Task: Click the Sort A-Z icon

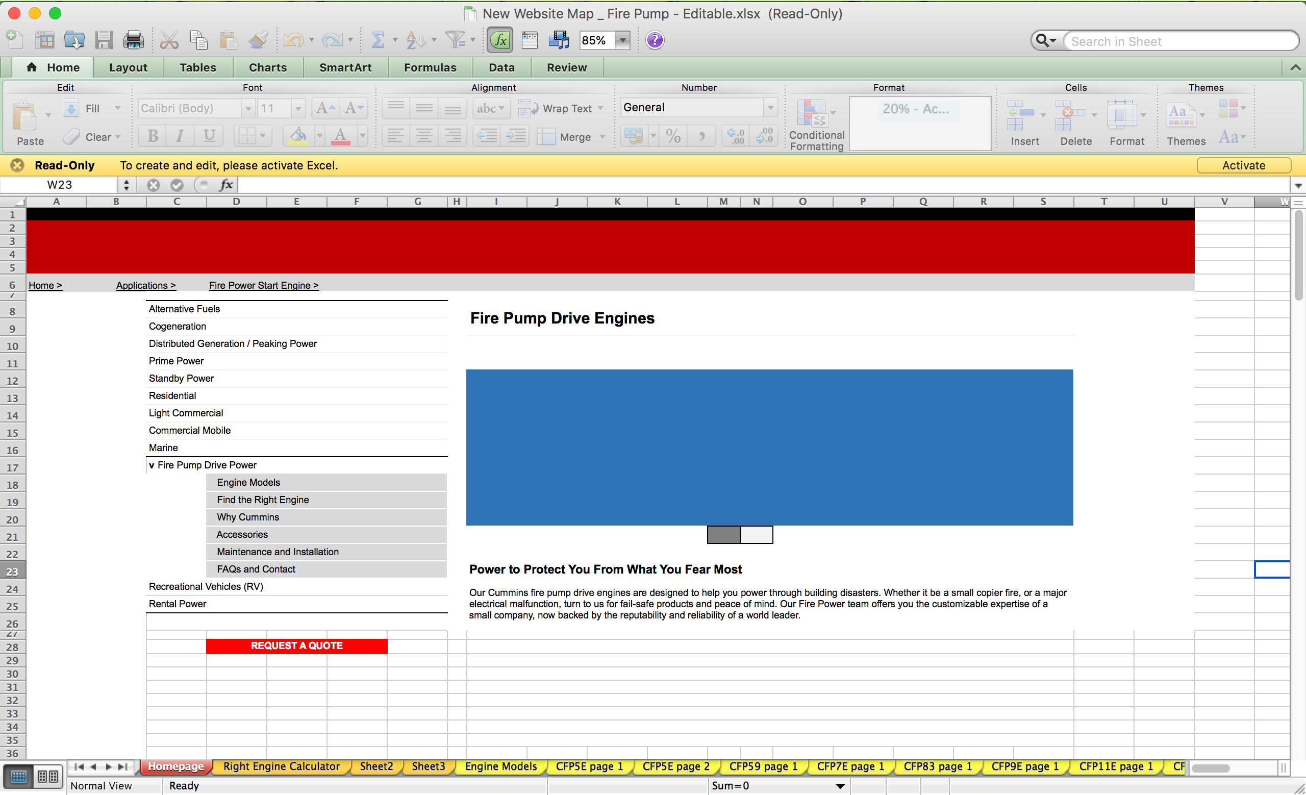Action: (x=416, y=40)
